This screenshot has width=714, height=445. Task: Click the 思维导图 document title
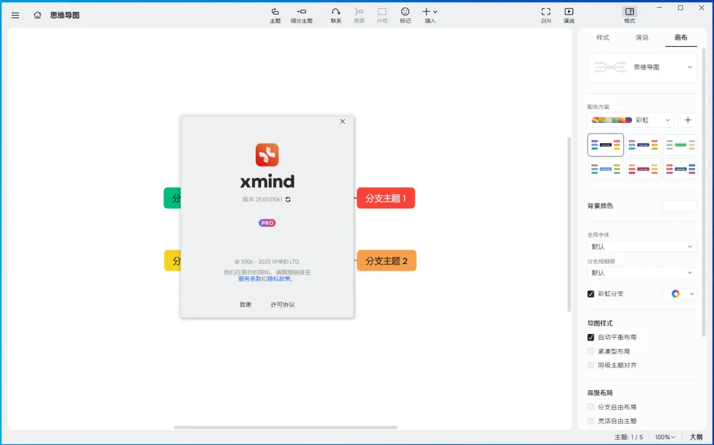[65, 15]
